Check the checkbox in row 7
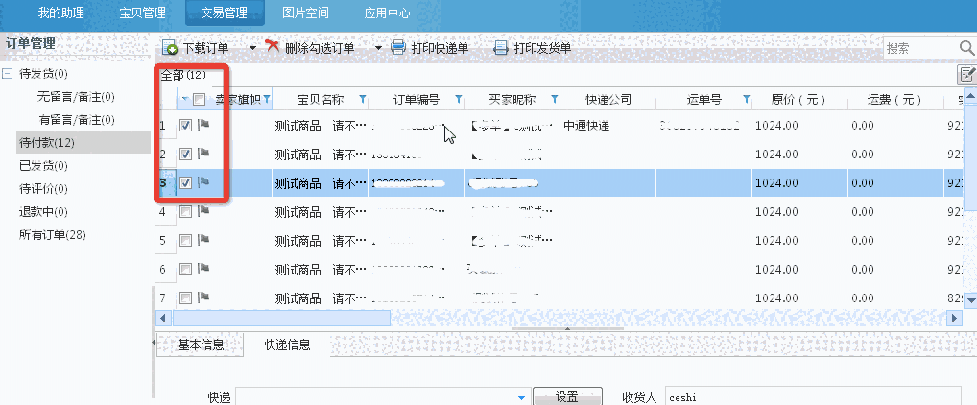Viewport: 977px width, 405px height. (x=185, y=298)
